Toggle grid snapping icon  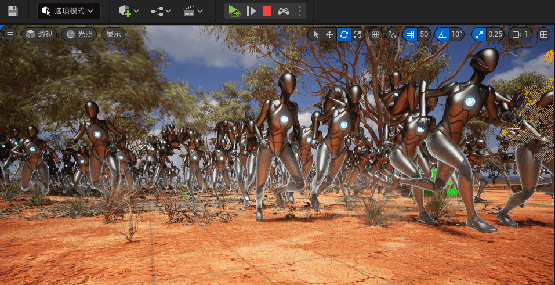pos(410,34)
